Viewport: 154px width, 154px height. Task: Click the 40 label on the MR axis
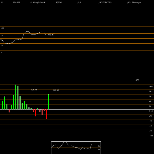(150, 101)
